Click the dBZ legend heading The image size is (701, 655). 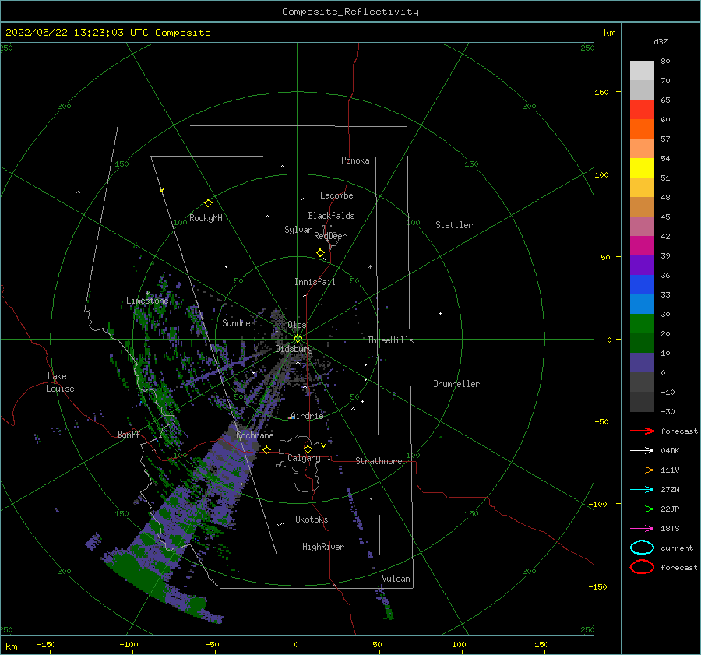(660, 41)
